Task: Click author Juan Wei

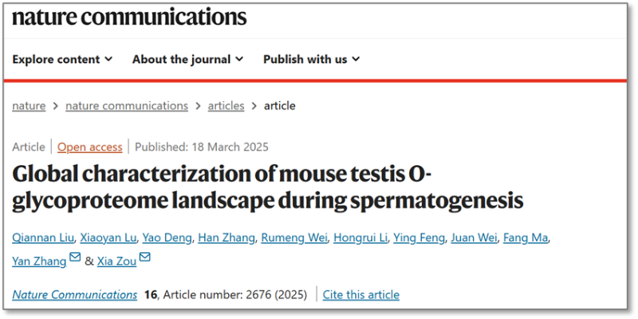Action: pyautogui.click(x=474, y=238)
